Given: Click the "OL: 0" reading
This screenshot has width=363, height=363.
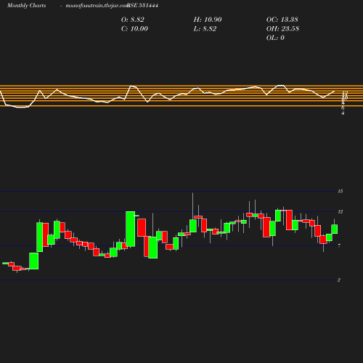Looking at the screenshot, I should point(275,38).
